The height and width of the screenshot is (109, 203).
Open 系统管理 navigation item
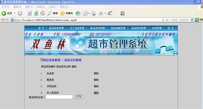pos(157,28)
